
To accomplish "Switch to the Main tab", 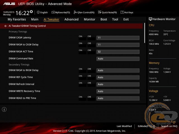I will (35, 19).
